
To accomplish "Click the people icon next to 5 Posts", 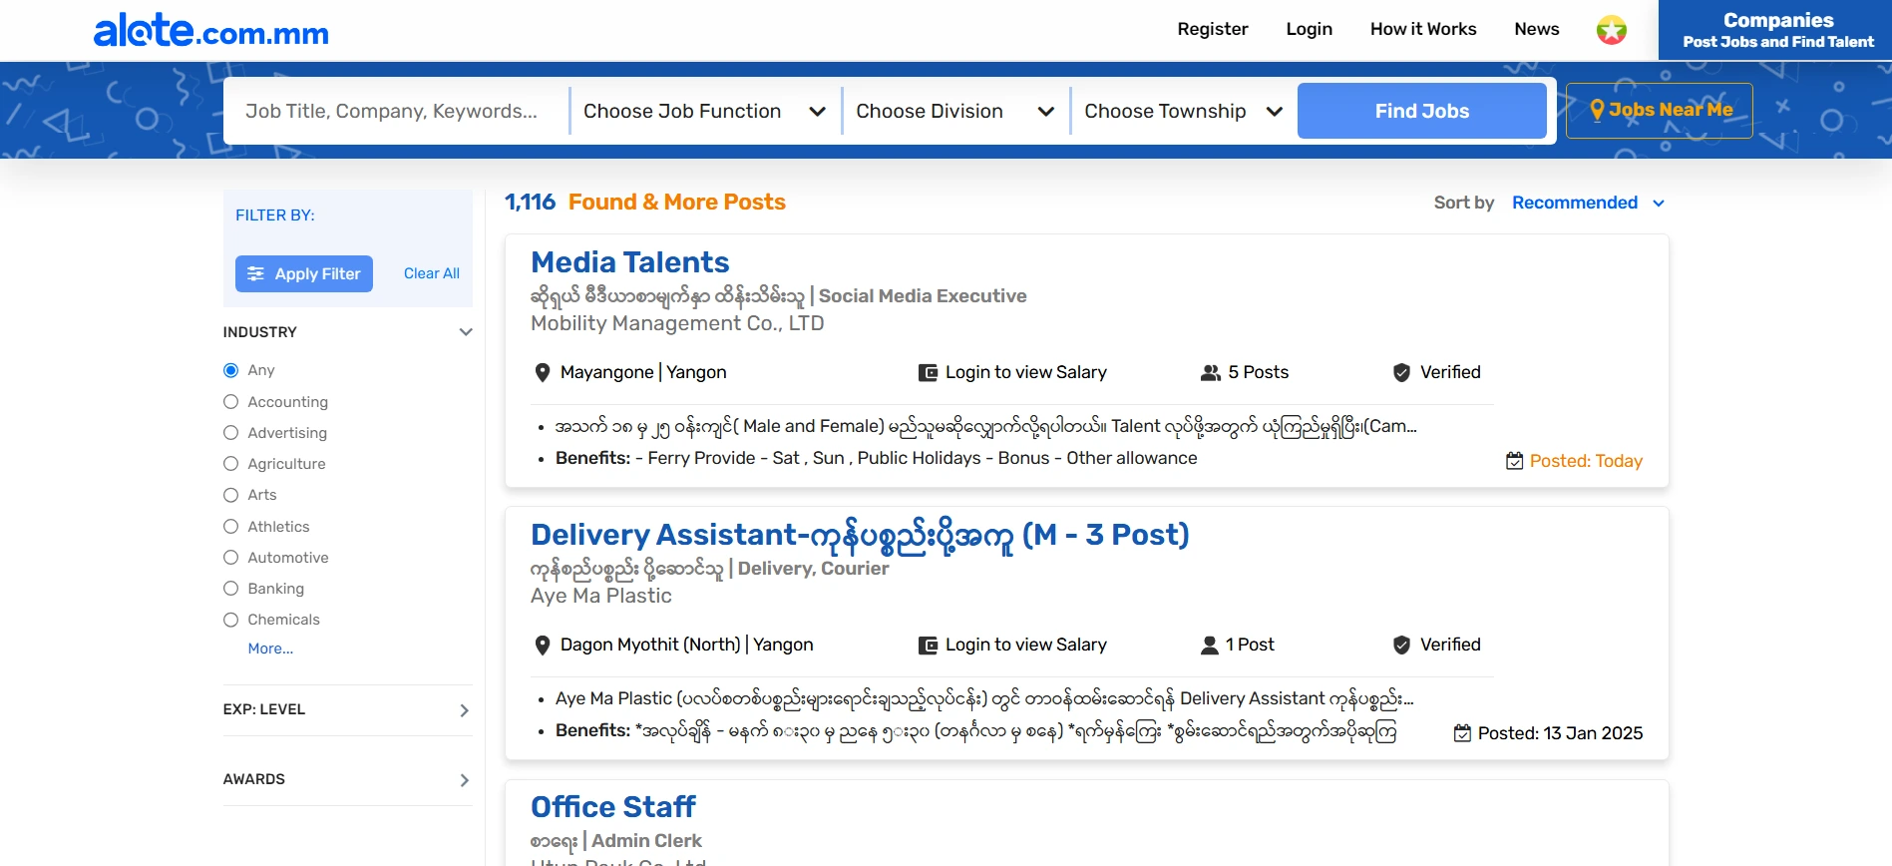I will pos(1211,372).
